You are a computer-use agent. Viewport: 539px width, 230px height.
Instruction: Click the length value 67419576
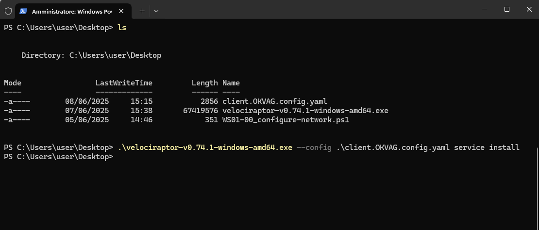point(201,111)
